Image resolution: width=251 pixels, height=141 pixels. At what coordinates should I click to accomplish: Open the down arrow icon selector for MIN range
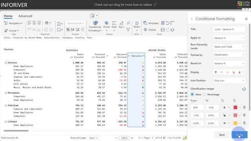pyautogui.click(x=226, y=107)
